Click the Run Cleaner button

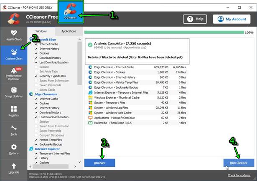[239, 163]
